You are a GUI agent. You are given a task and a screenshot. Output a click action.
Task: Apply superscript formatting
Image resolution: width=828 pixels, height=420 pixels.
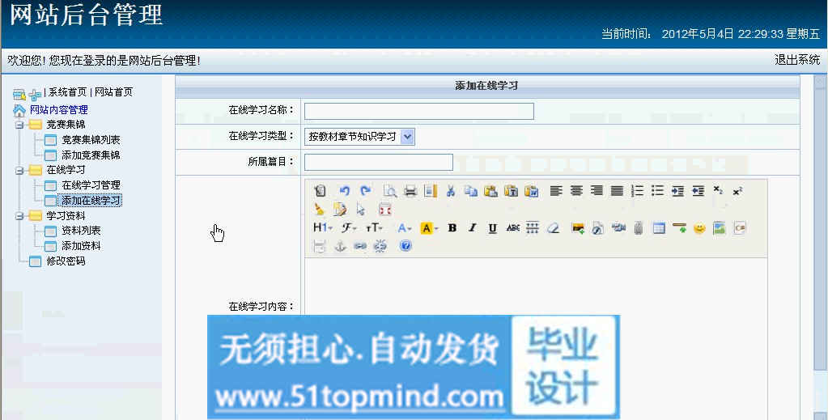coord(737,191)
